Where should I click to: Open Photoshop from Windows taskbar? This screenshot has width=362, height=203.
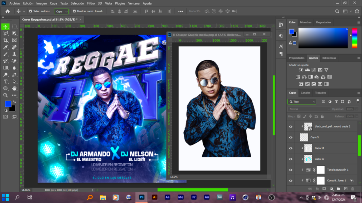point(141,197)
